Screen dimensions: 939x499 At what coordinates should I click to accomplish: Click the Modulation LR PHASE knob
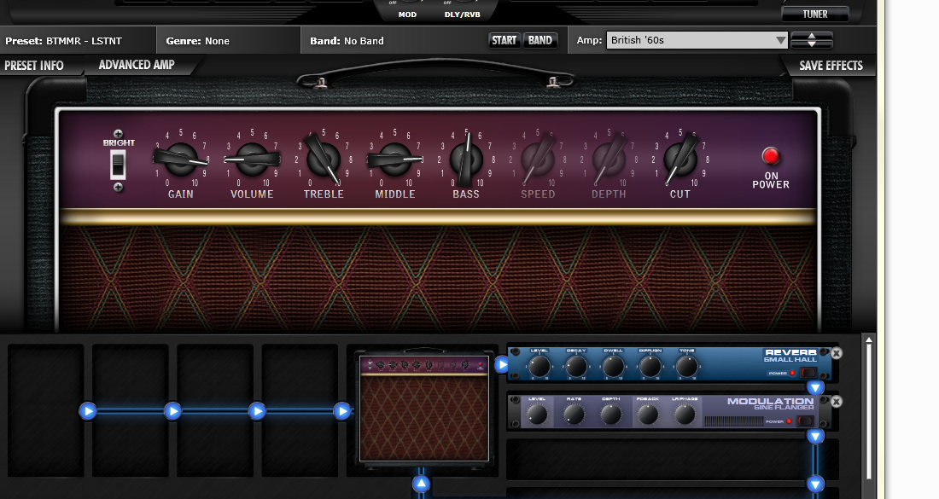[685, 414]
